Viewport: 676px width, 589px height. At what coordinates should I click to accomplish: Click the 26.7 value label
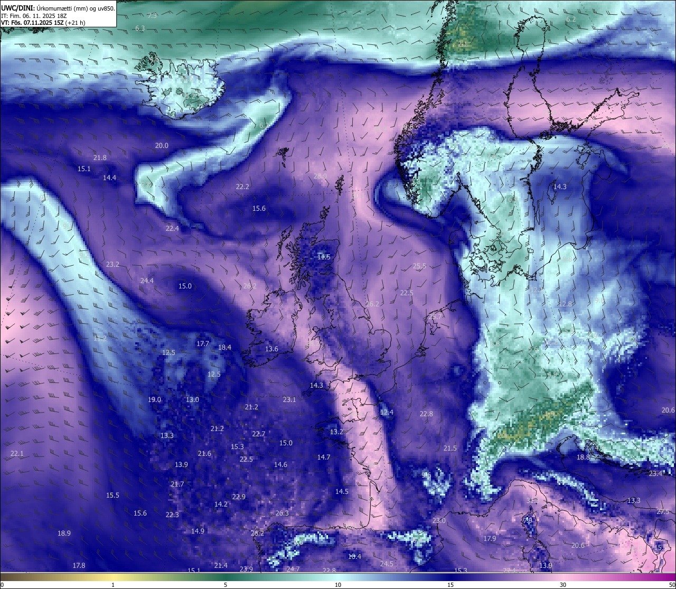(x=435, y=316)
